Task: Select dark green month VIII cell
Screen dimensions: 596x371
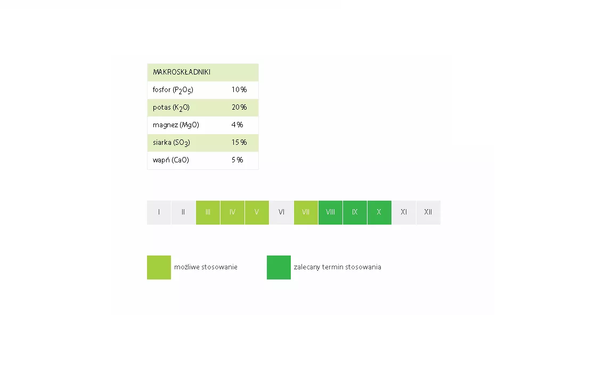Action: pos(330,212)
